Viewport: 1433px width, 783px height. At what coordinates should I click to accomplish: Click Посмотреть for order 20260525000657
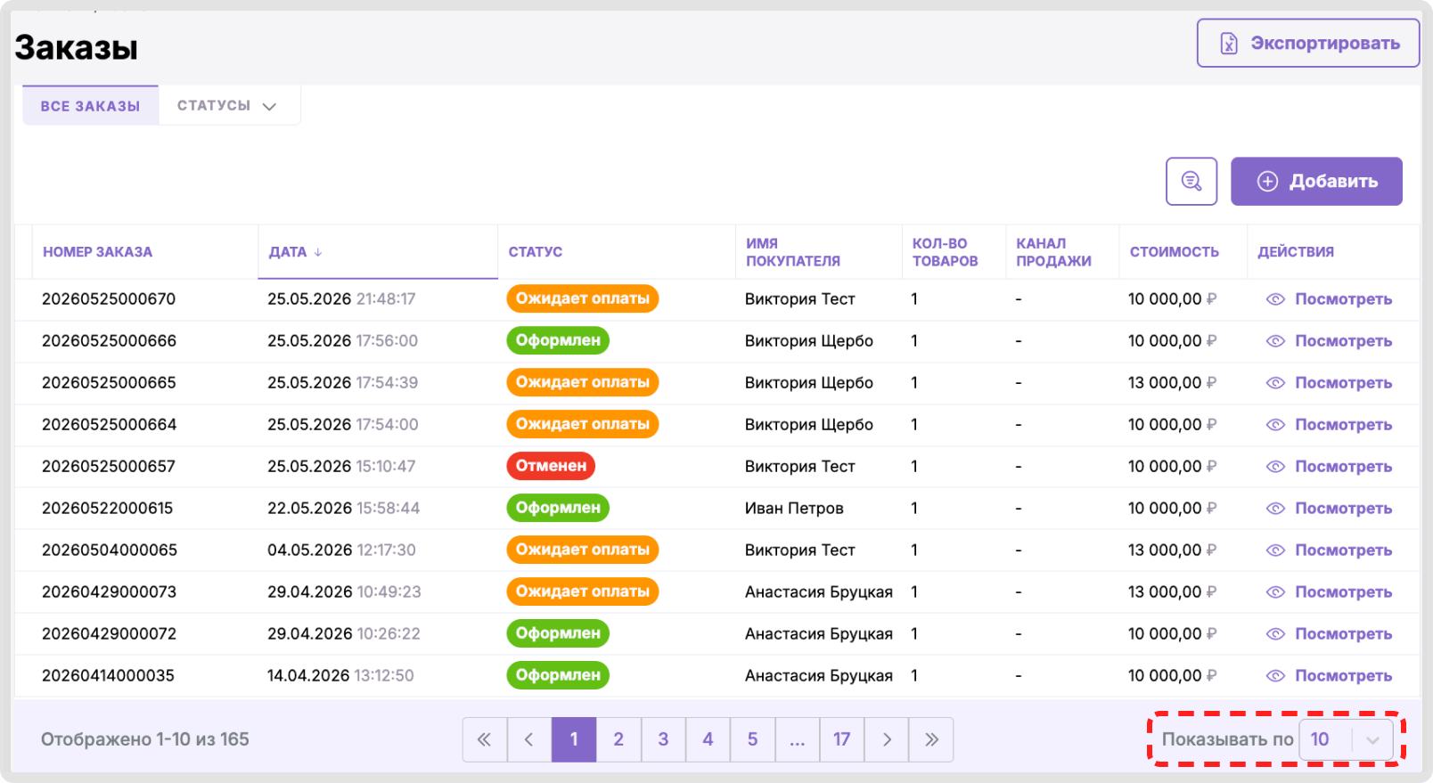click(1343, 467)
